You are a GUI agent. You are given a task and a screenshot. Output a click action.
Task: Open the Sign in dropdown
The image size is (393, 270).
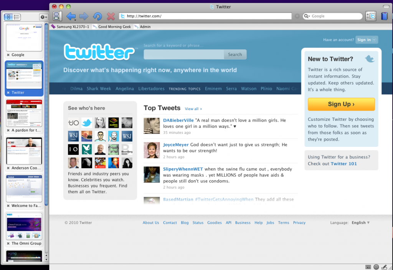(367, 40)
